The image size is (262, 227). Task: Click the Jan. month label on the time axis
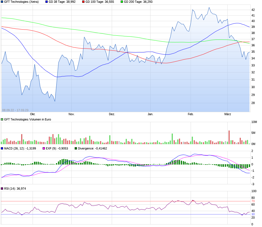point(151,114)
